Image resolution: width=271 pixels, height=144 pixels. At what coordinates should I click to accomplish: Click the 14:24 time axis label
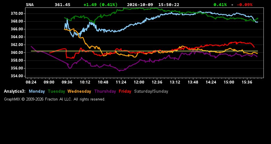(211, 82)
